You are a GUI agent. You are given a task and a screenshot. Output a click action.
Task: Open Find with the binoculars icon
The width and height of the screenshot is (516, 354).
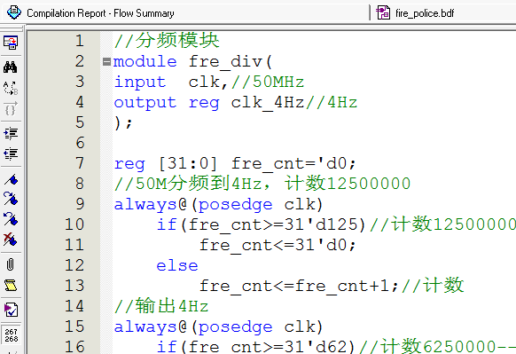(11, 67)
